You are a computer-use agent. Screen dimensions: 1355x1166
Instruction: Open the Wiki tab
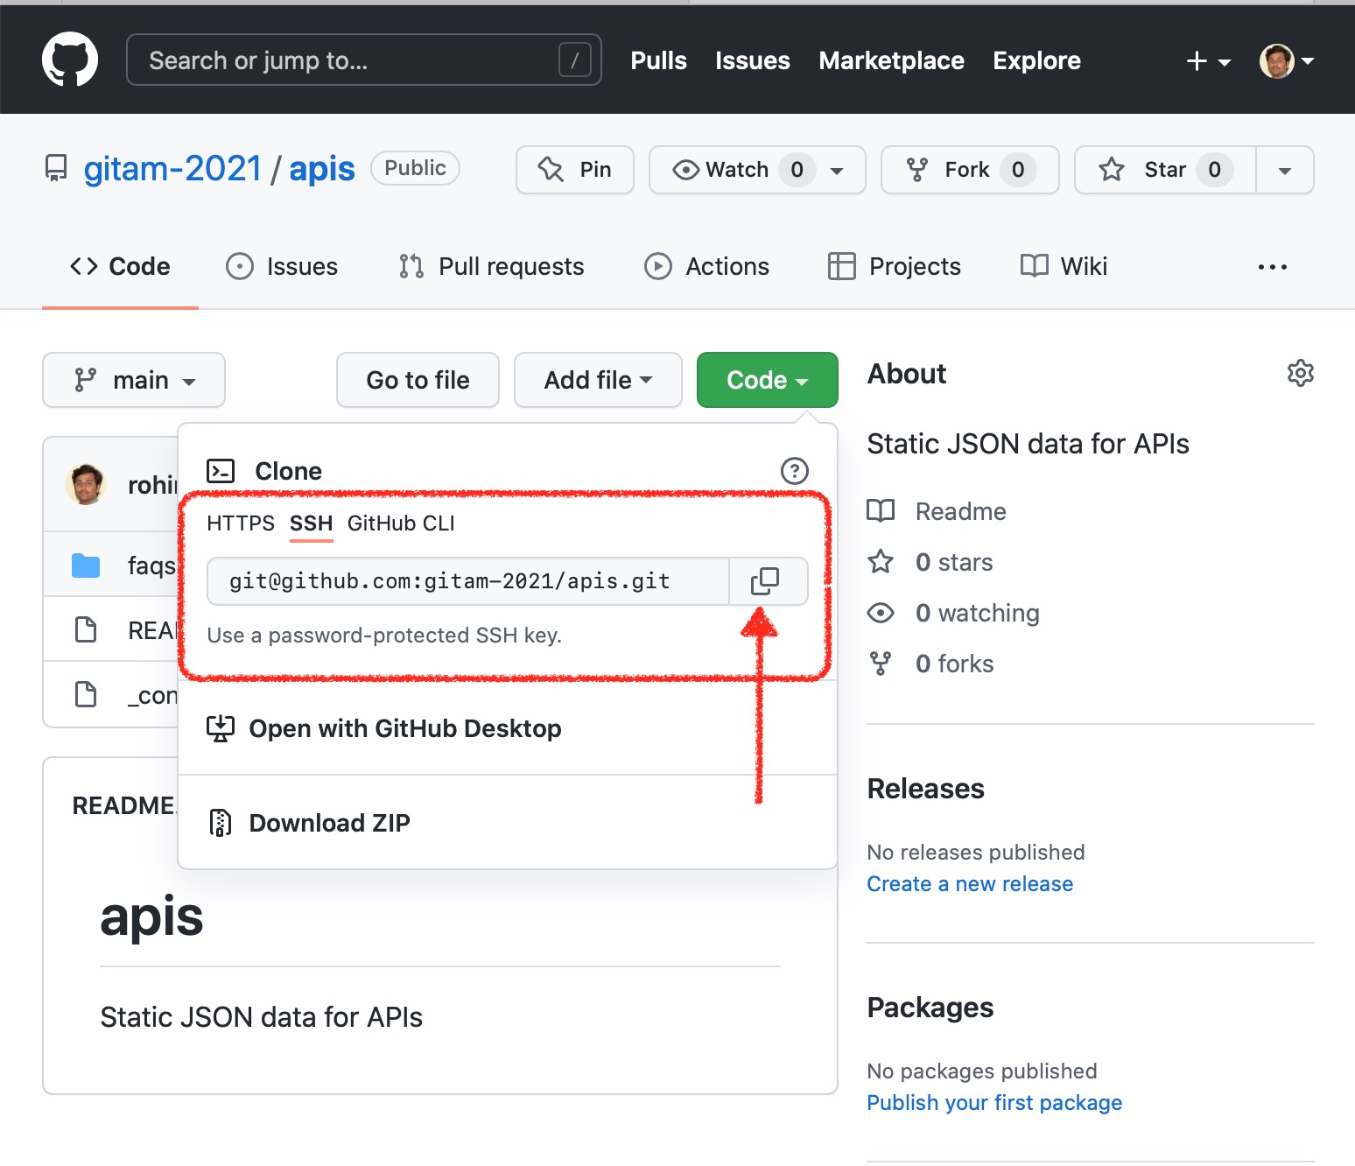pyautogui.click(x=1064, y=266)
